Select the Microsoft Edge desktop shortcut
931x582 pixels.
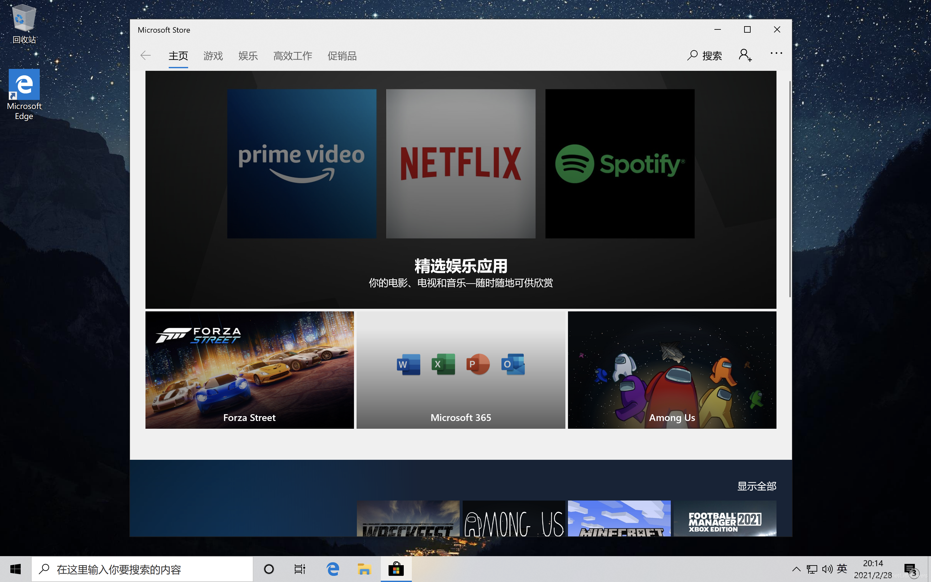(x=24, y=95)
